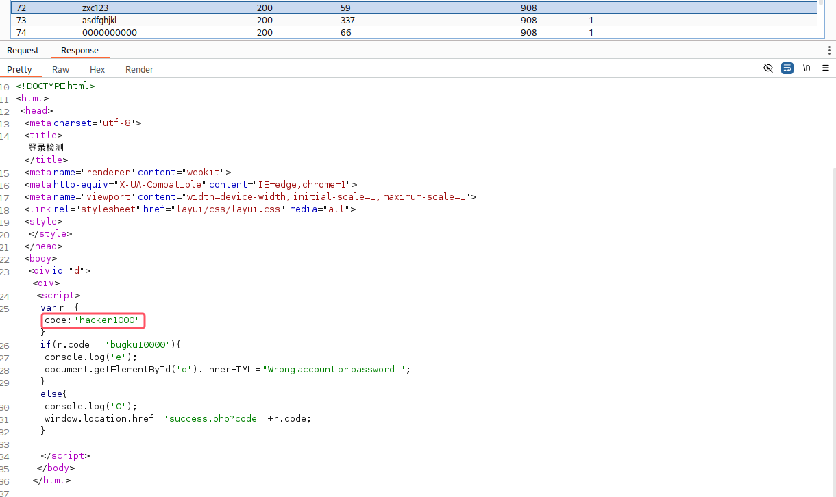The image size is (836, 497).
Task: Click the window.location.href text
Action: (99, 419)
